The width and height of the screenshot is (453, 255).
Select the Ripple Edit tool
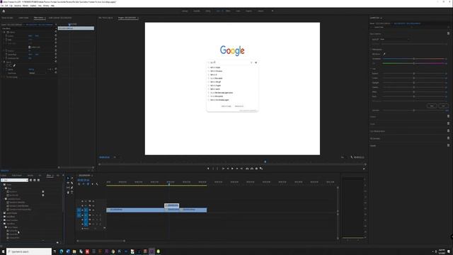point(68,183)
